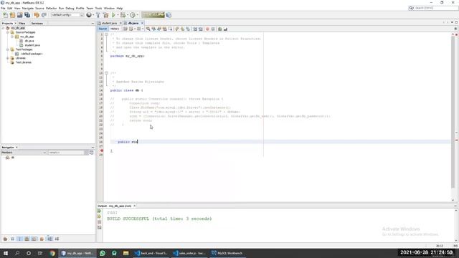This screenshot has width=459, height=258.
Task: Collapse Source Packages node
Action: [8, 32]
